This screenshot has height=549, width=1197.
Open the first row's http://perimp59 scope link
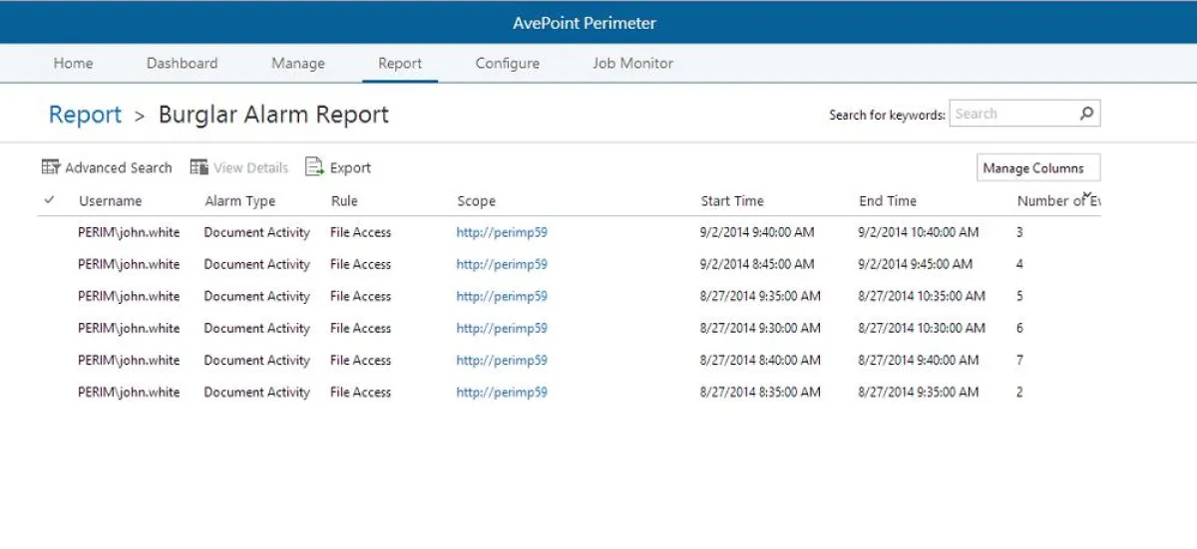tap(502, 232)
